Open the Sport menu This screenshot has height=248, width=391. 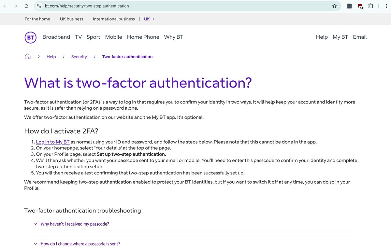click(x=93, y=37)
